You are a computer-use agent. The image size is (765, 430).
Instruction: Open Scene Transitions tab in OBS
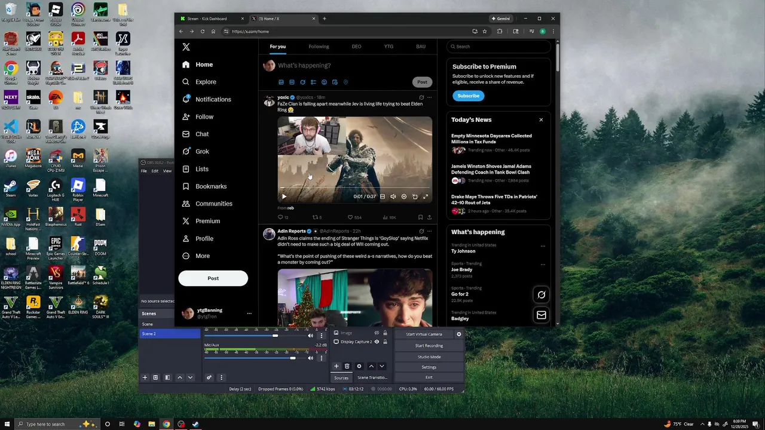[x=372, y=377]
